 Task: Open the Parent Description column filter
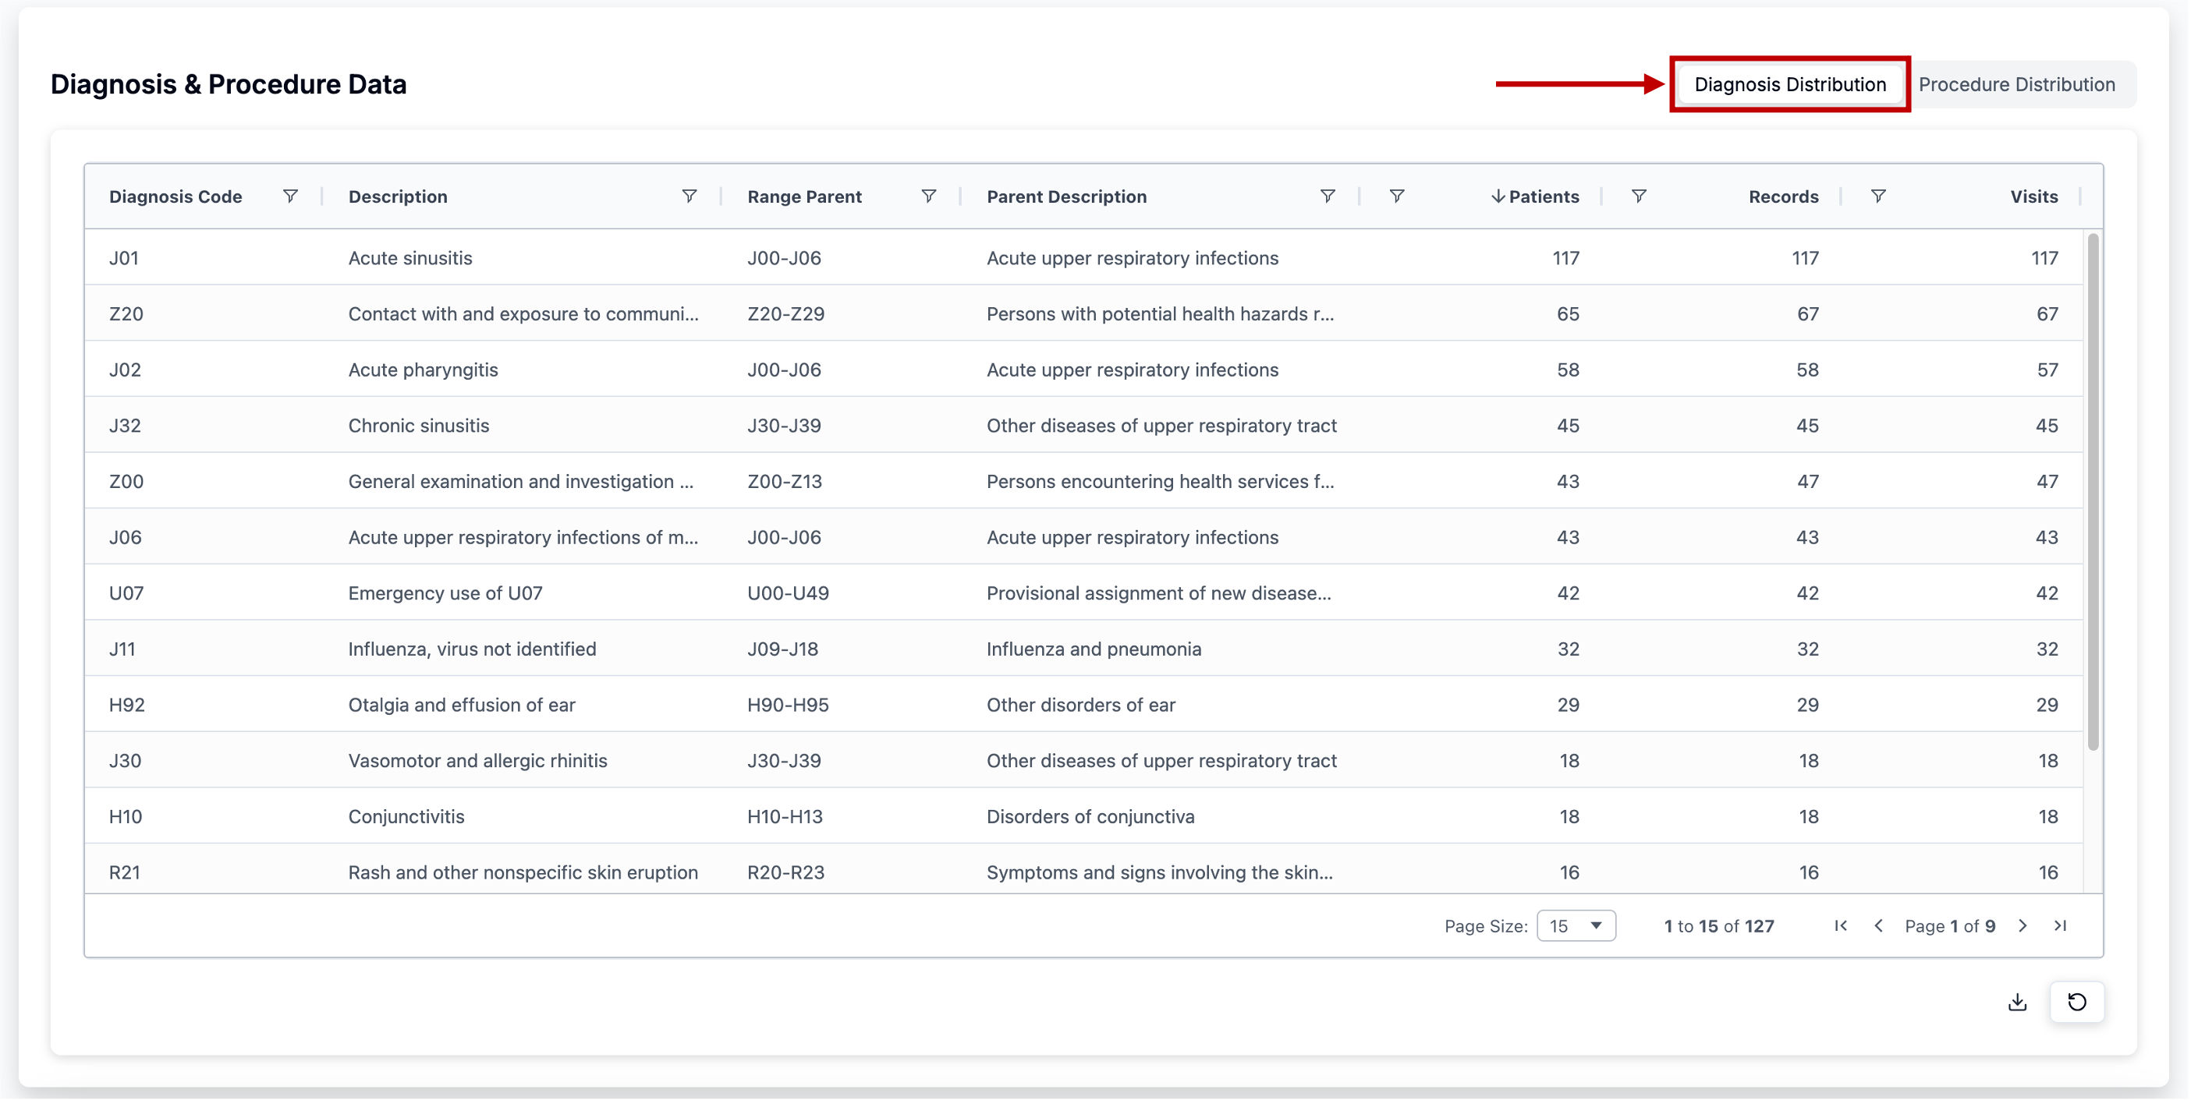click(x=1327, y=196)
